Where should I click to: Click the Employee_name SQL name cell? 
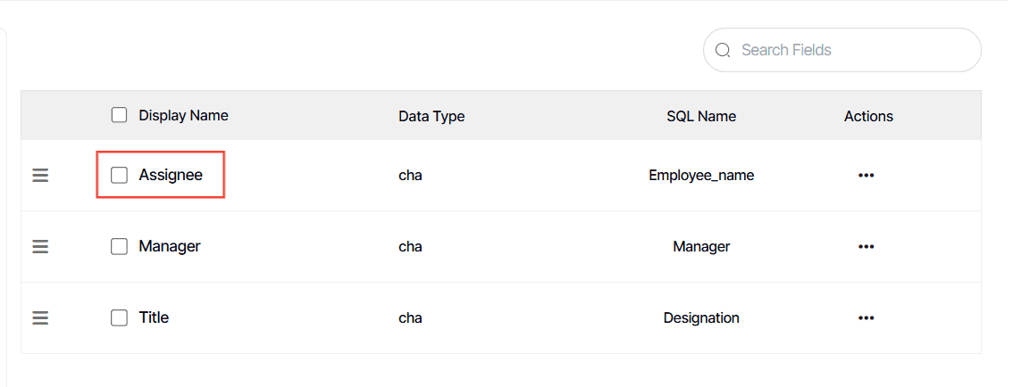pyautogui.click(x=701, y=176)
